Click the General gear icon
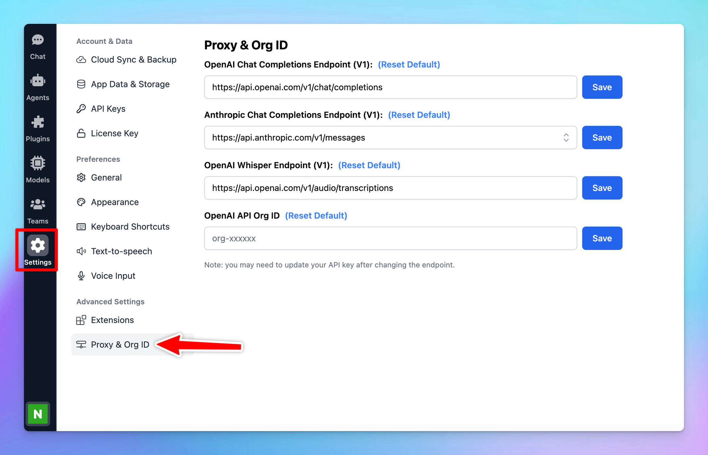The image size is (708, 455). coord(81,177)
